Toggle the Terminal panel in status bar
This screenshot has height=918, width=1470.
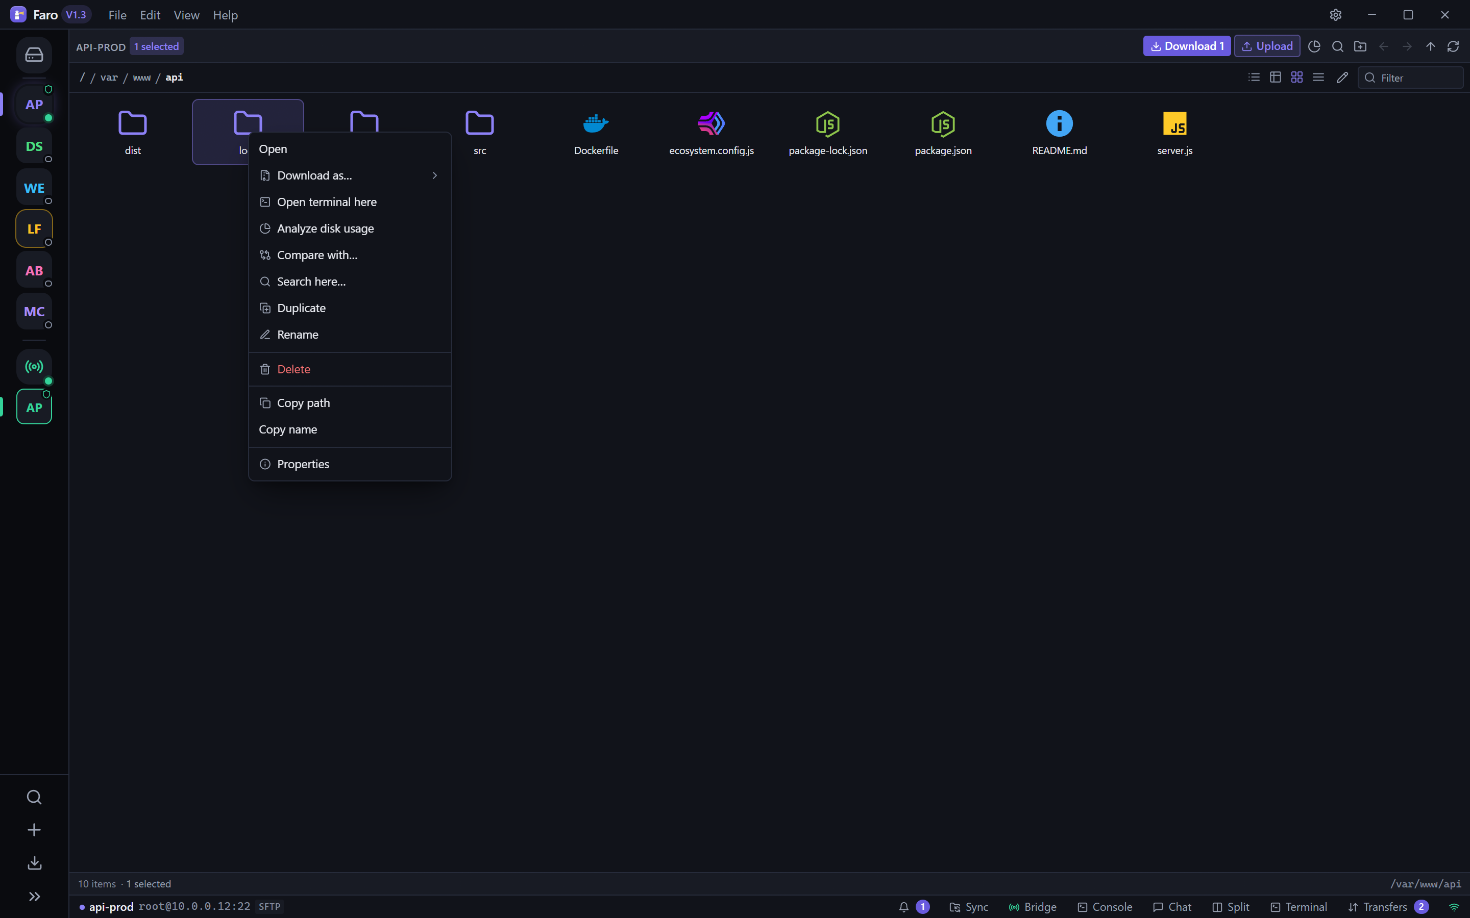(1298, 906)
